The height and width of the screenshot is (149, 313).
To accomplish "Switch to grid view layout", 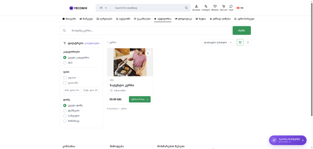I will 240,42.
